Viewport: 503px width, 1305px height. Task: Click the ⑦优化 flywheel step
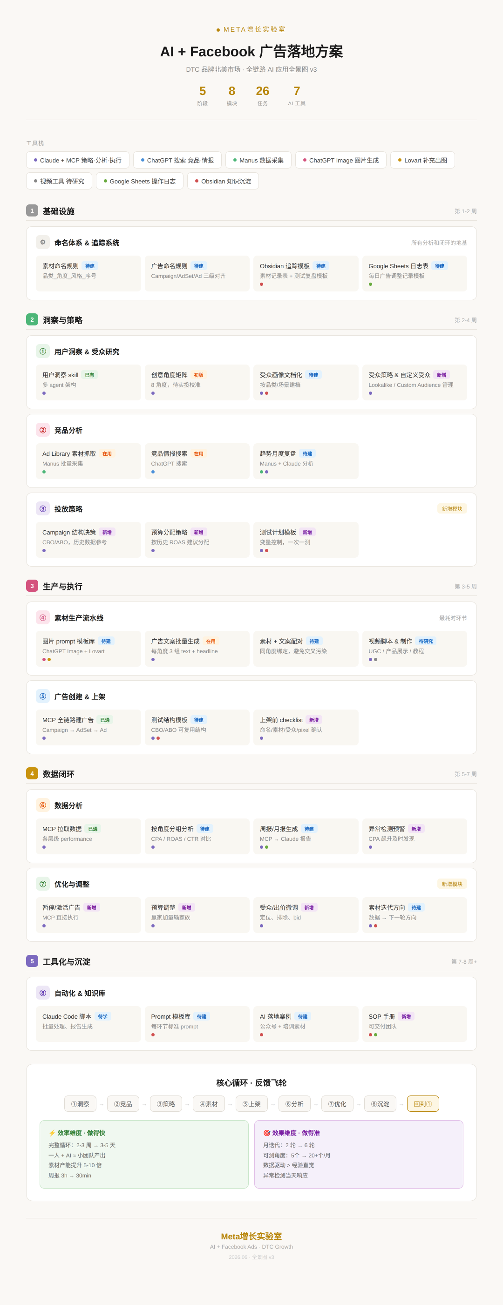[337, 1103]
